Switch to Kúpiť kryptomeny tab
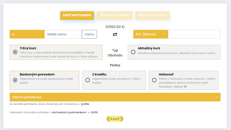 pos(77,15)
